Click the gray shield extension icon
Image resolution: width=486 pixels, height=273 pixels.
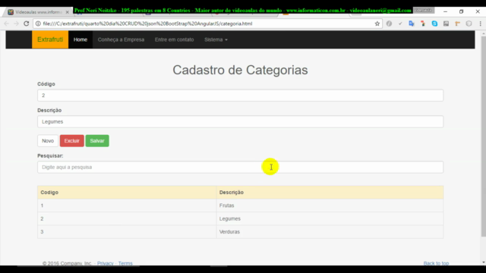coord(469,24)
